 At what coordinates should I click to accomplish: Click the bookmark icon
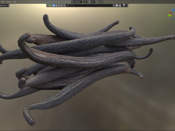click(117, 5)
